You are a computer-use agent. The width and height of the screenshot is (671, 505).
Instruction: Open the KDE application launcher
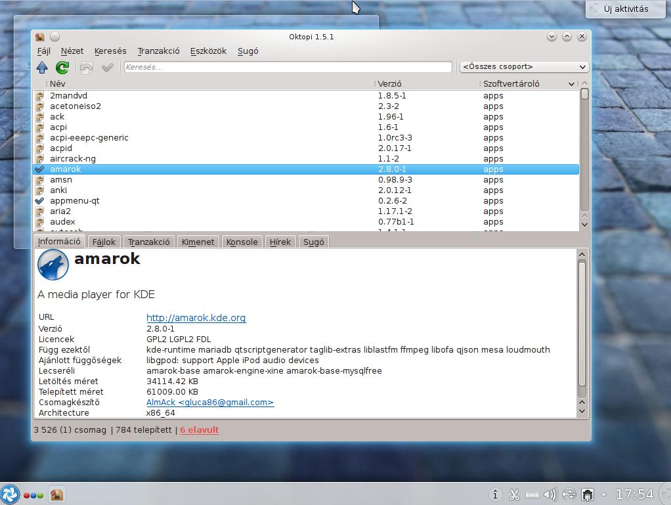[9, 494]
